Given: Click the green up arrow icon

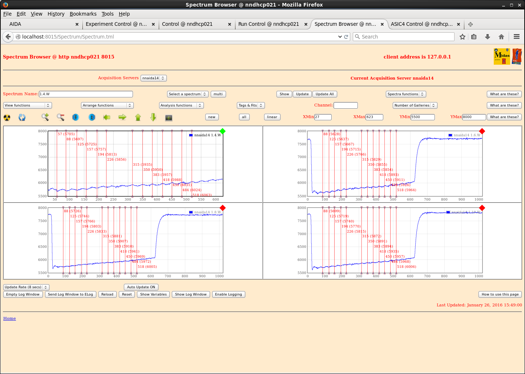Looking at the screenshot, I should tap(138, 117).
